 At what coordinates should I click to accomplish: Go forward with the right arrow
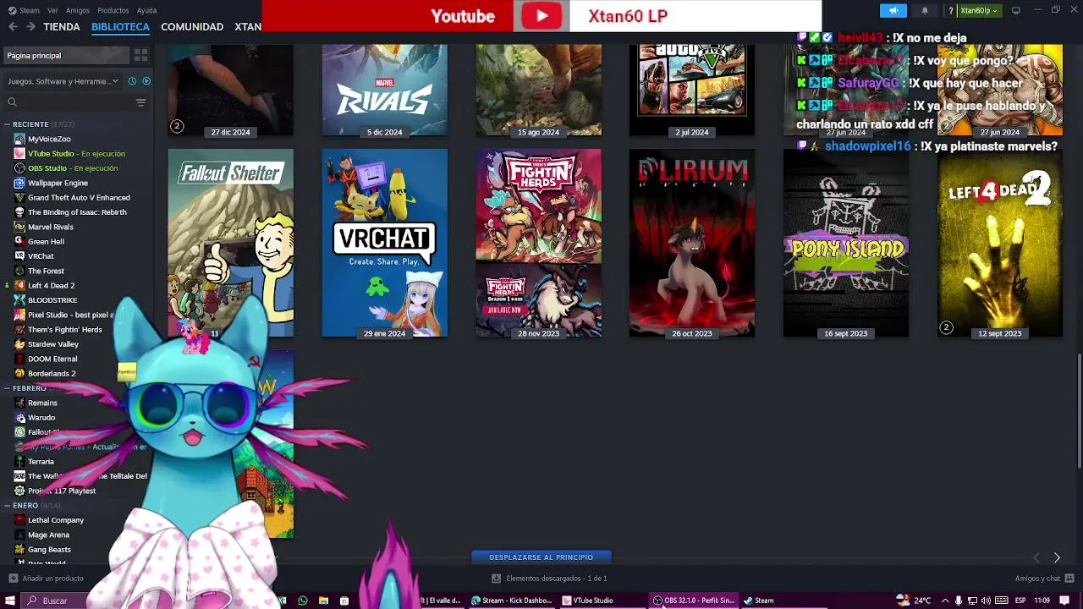[30, 27]
